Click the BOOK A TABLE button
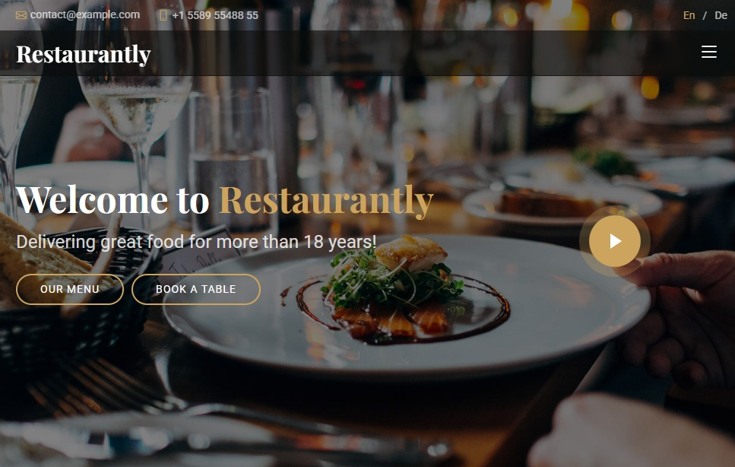The image size is (735, 467). [x=196, y=289]
